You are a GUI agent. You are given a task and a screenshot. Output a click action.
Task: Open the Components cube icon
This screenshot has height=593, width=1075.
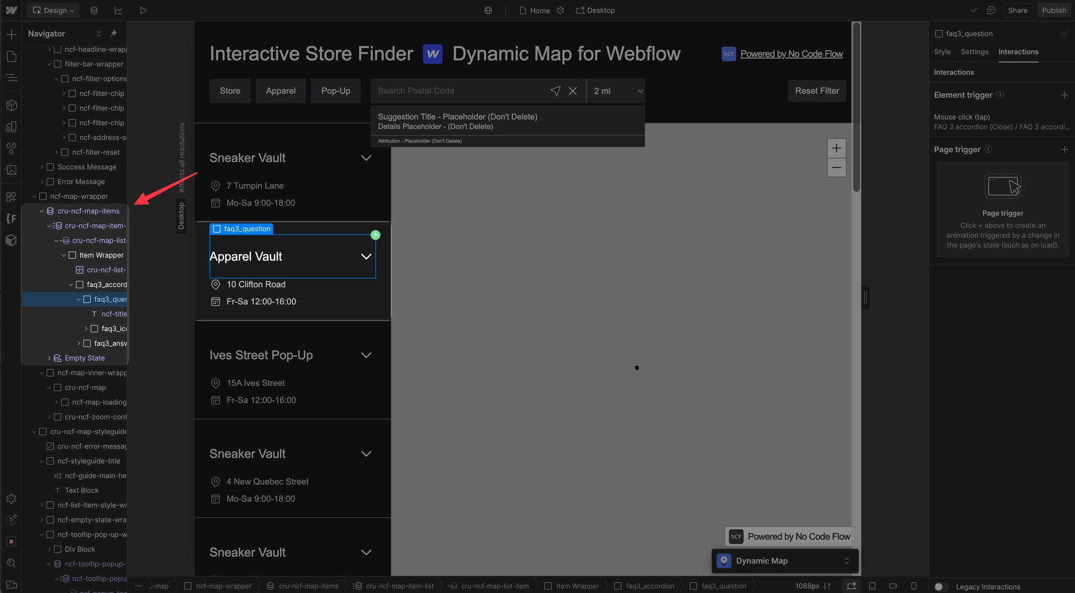click(x=11, y=105)
